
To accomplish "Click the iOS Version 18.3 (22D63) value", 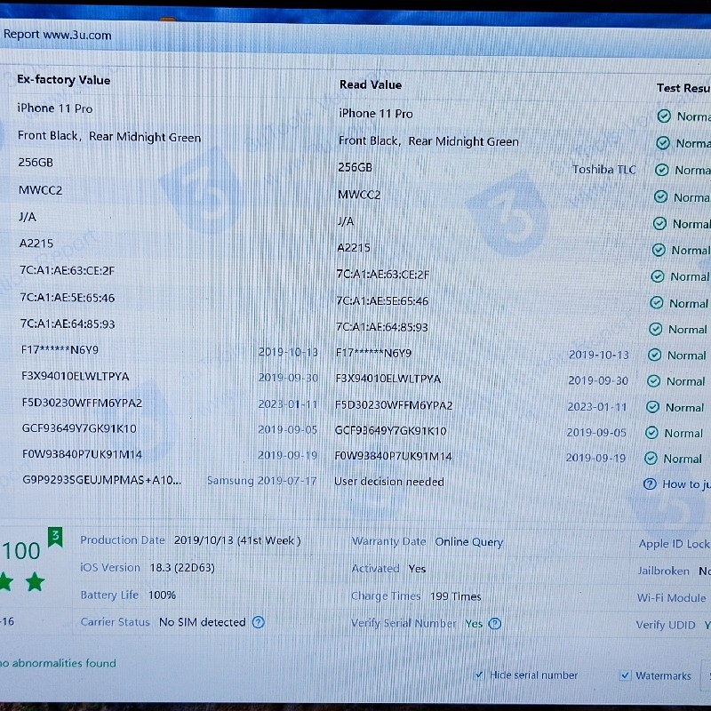I will [182, 568].
